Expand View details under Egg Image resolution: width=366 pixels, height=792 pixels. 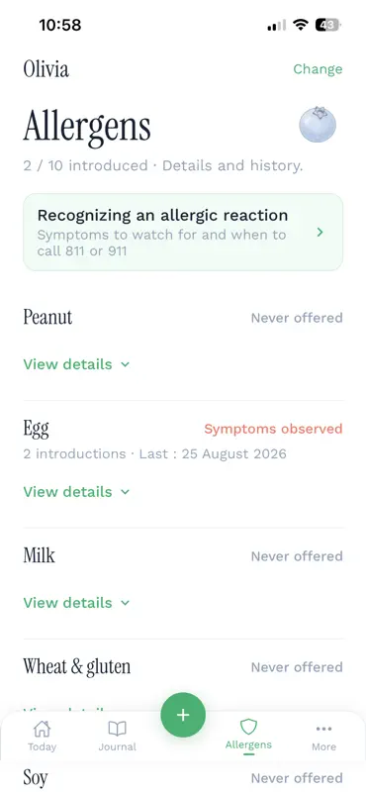[x=76, y=491]
